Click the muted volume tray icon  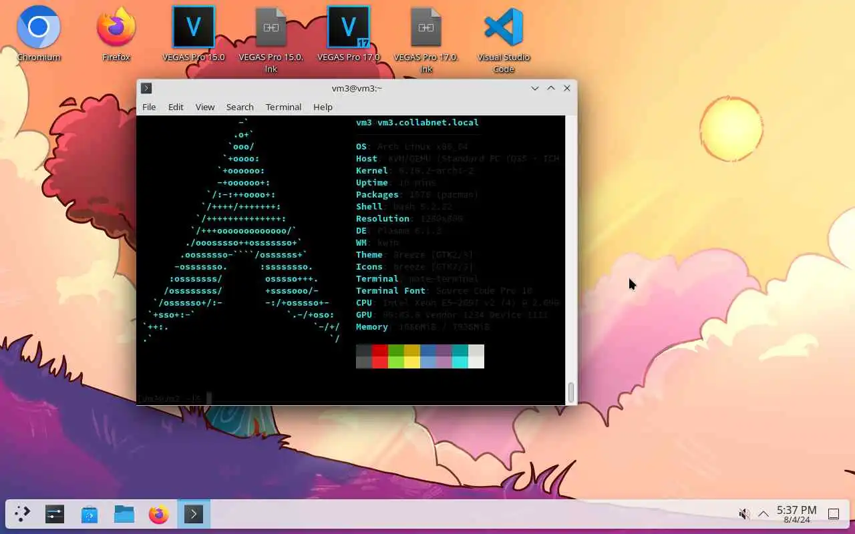pyautogui.click(x=744, y=514)
